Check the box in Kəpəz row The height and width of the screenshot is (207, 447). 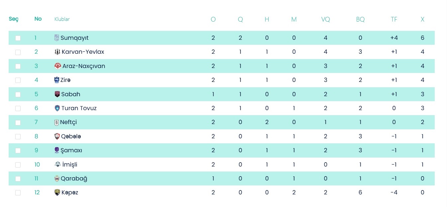point(18,193)
